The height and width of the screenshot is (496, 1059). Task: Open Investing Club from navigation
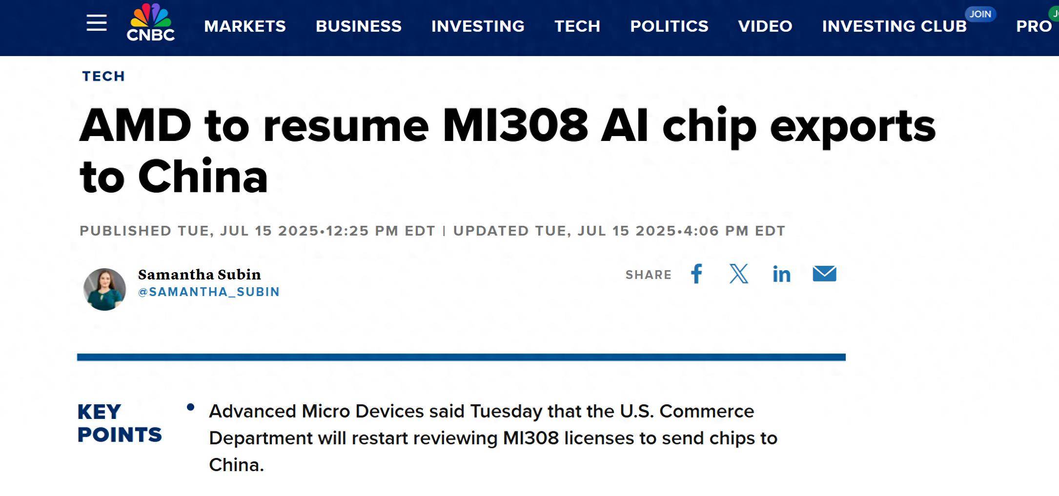(894, 26)
